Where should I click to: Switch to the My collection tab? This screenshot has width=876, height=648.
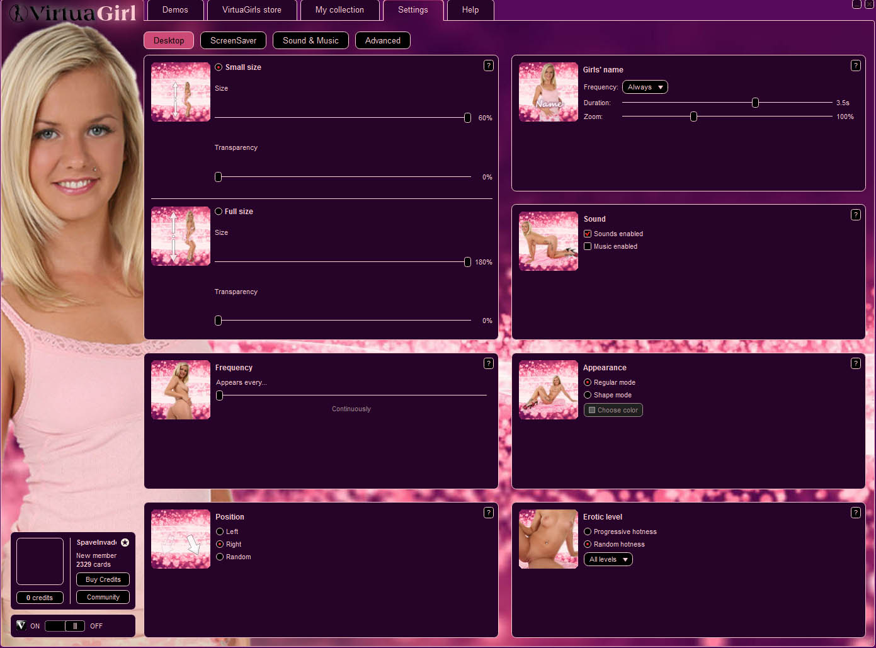pyautogui.click(x=339, y=10)
